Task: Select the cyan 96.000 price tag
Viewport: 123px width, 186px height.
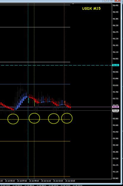Action: [x=116, y=65]
